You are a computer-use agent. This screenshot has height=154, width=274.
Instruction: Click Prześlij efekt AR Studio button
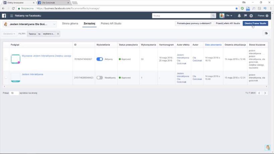pos(228,23)
